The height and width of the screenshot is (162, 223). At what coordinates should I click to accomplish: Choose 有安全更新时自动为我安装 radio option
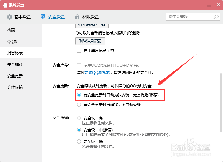pyautogui.click(x=79, y=95)
